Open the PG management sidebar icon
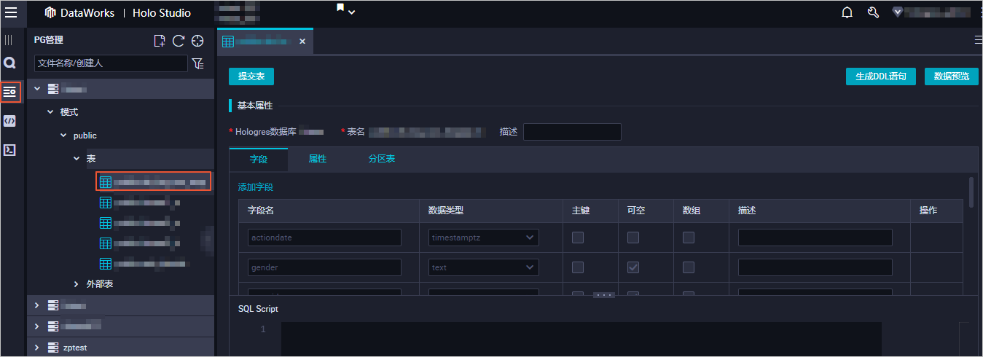 9,92
